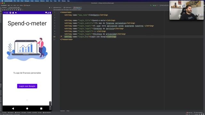Tap the emulator Home navigation button
The width and height of the screenshot is (205, 115).
[x=27, y=109]
